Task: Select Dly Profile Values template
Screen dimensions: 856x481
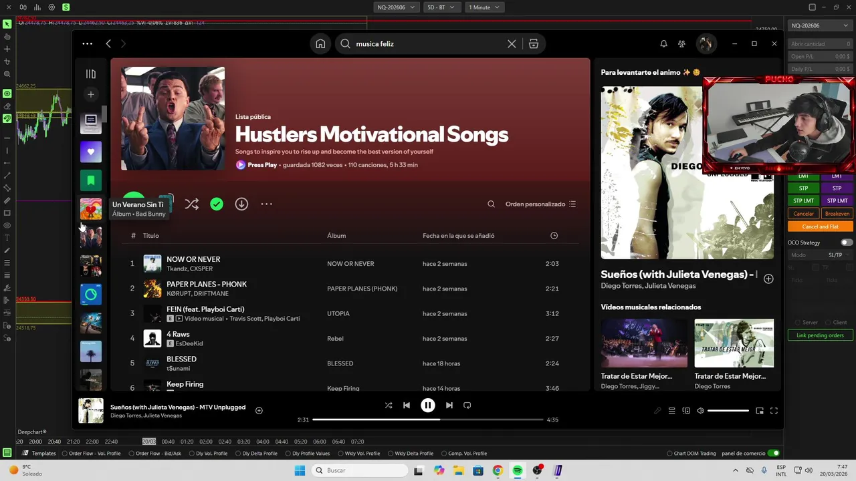Action: coord(306,454)
